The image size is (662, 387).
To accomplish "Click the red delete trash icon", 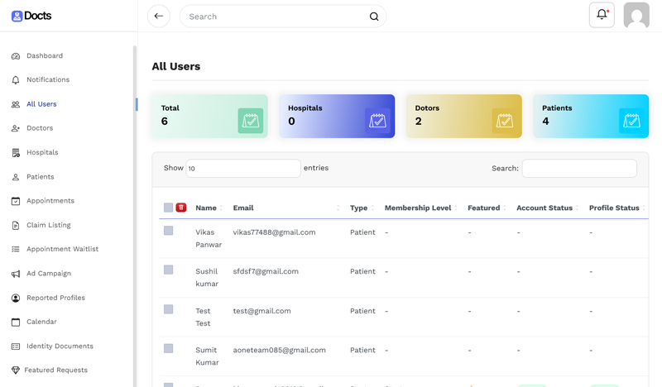I will coord(181,208).
